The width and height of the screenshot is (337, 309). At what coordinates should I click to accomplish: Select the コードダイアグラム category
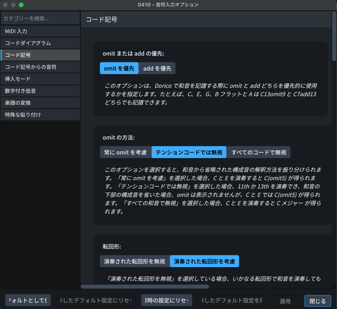pos(40,43)
